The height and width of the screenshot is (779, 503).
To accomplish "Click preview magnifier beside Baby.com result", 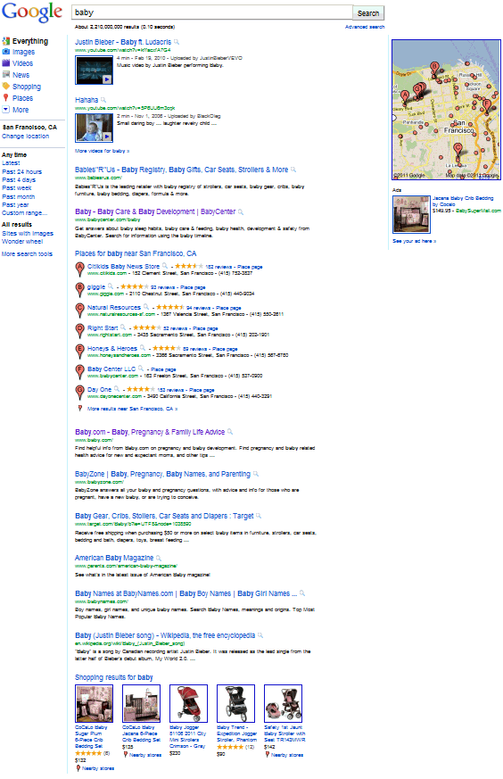I will (230, 432).
